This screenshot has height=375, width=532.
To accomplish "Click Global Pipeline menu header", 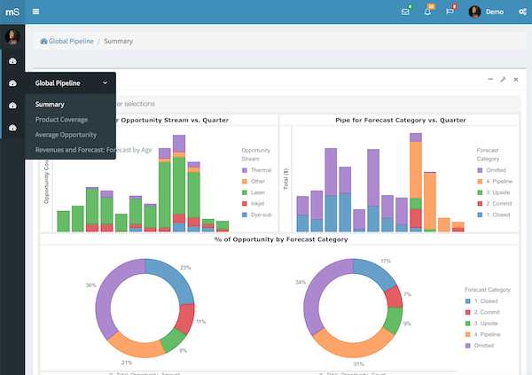I will click(70, 83).
